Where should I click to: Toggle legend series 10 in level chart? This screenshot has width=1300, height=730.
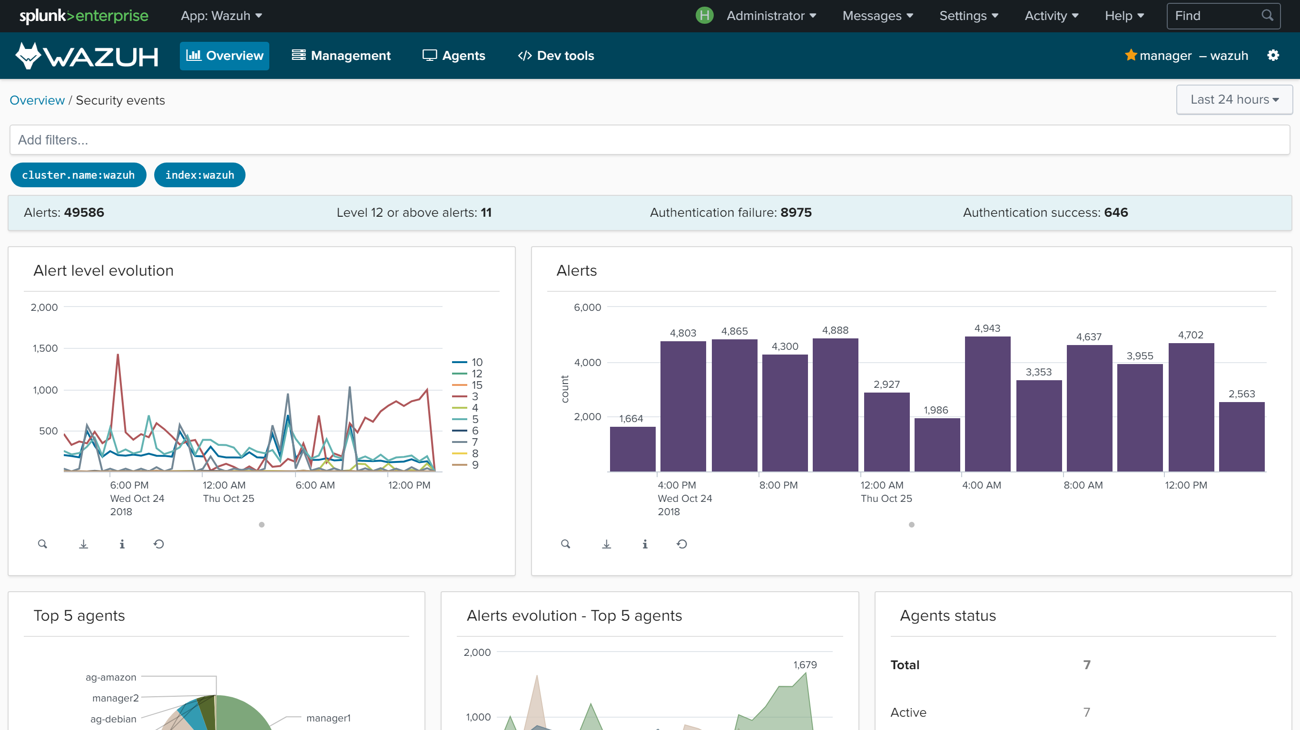[x=467, y=362]
